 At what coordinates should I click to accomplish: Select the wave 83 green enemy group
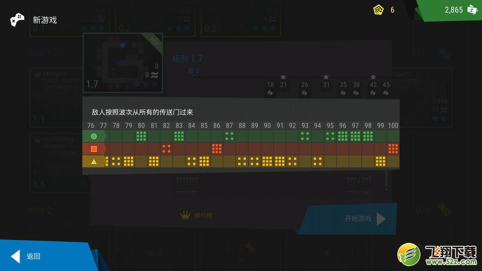(x=179, y=136)
